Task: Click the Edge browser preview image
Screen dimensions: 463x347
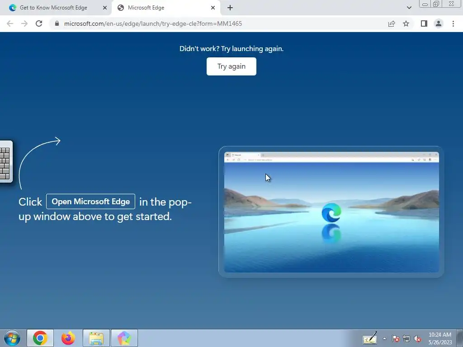Action: (x=331, y=212)
